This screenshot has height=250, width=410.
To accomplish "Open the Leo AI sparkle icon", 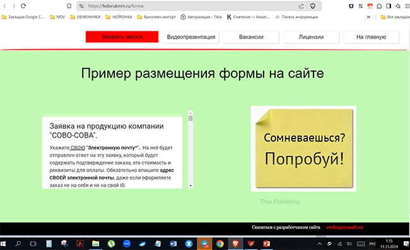I will (398, 6).
